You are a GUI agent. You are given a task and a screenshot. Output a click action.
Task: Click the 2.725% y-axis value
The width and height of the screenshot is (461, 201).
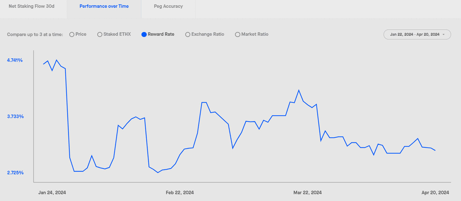(x=15, y=173)
